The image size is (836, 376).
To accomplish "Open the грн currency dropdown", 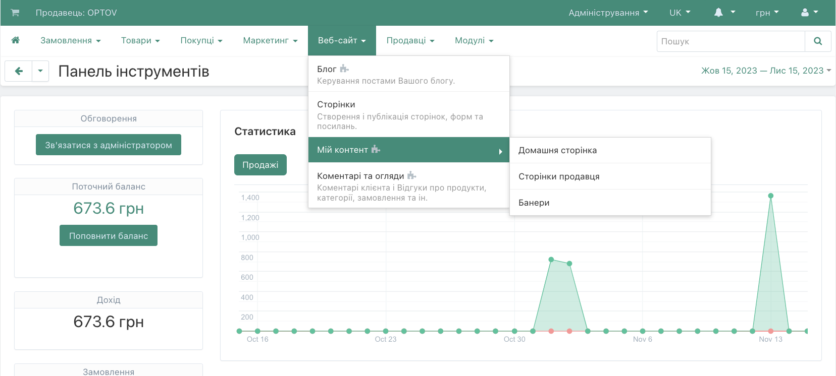I will pos(767,13).
